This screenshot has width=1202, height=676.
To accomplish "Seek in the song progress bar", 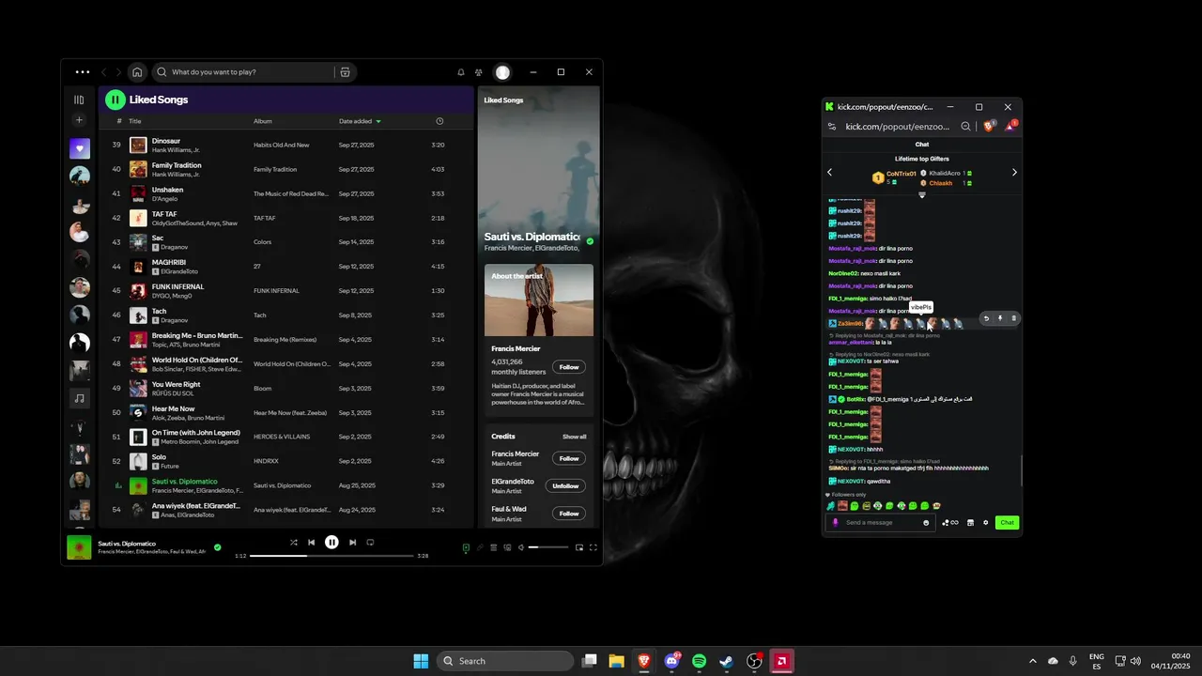I will [x=331, y=556].
